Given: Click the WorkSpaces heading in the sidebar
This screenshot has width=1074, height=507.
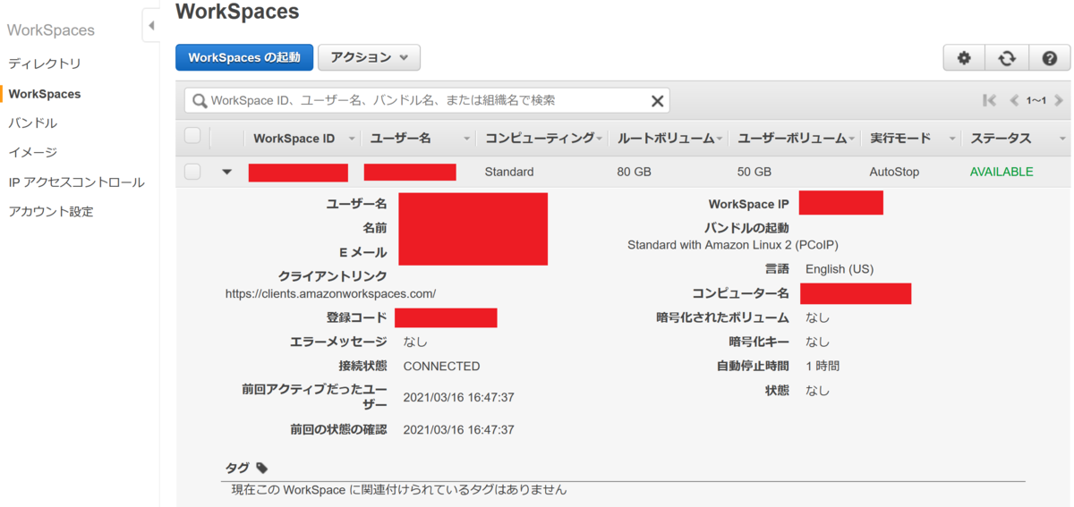Looking at the screenshot, I should coord(51,30).
